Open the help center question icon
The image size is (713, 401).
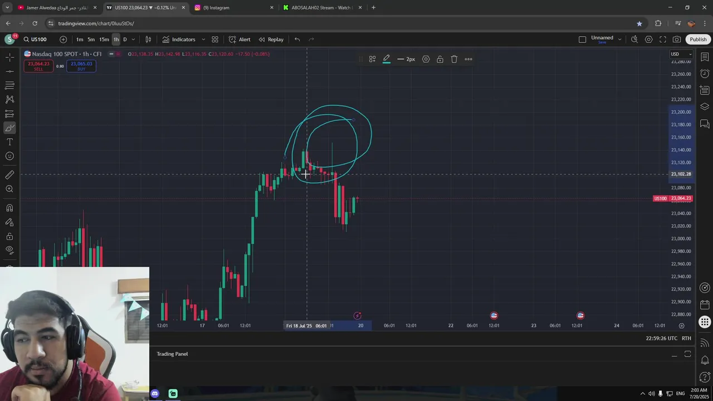click(705, 378)
